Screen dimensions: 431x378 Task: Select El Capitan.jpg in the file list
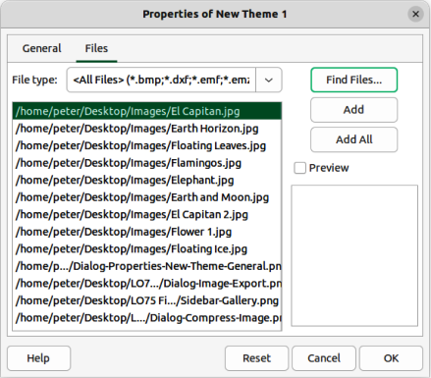click(147, 111)
